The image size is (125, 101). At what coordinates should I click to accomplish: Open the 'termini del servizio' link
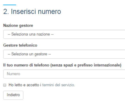pyautogui.click(x=59, y=85)
